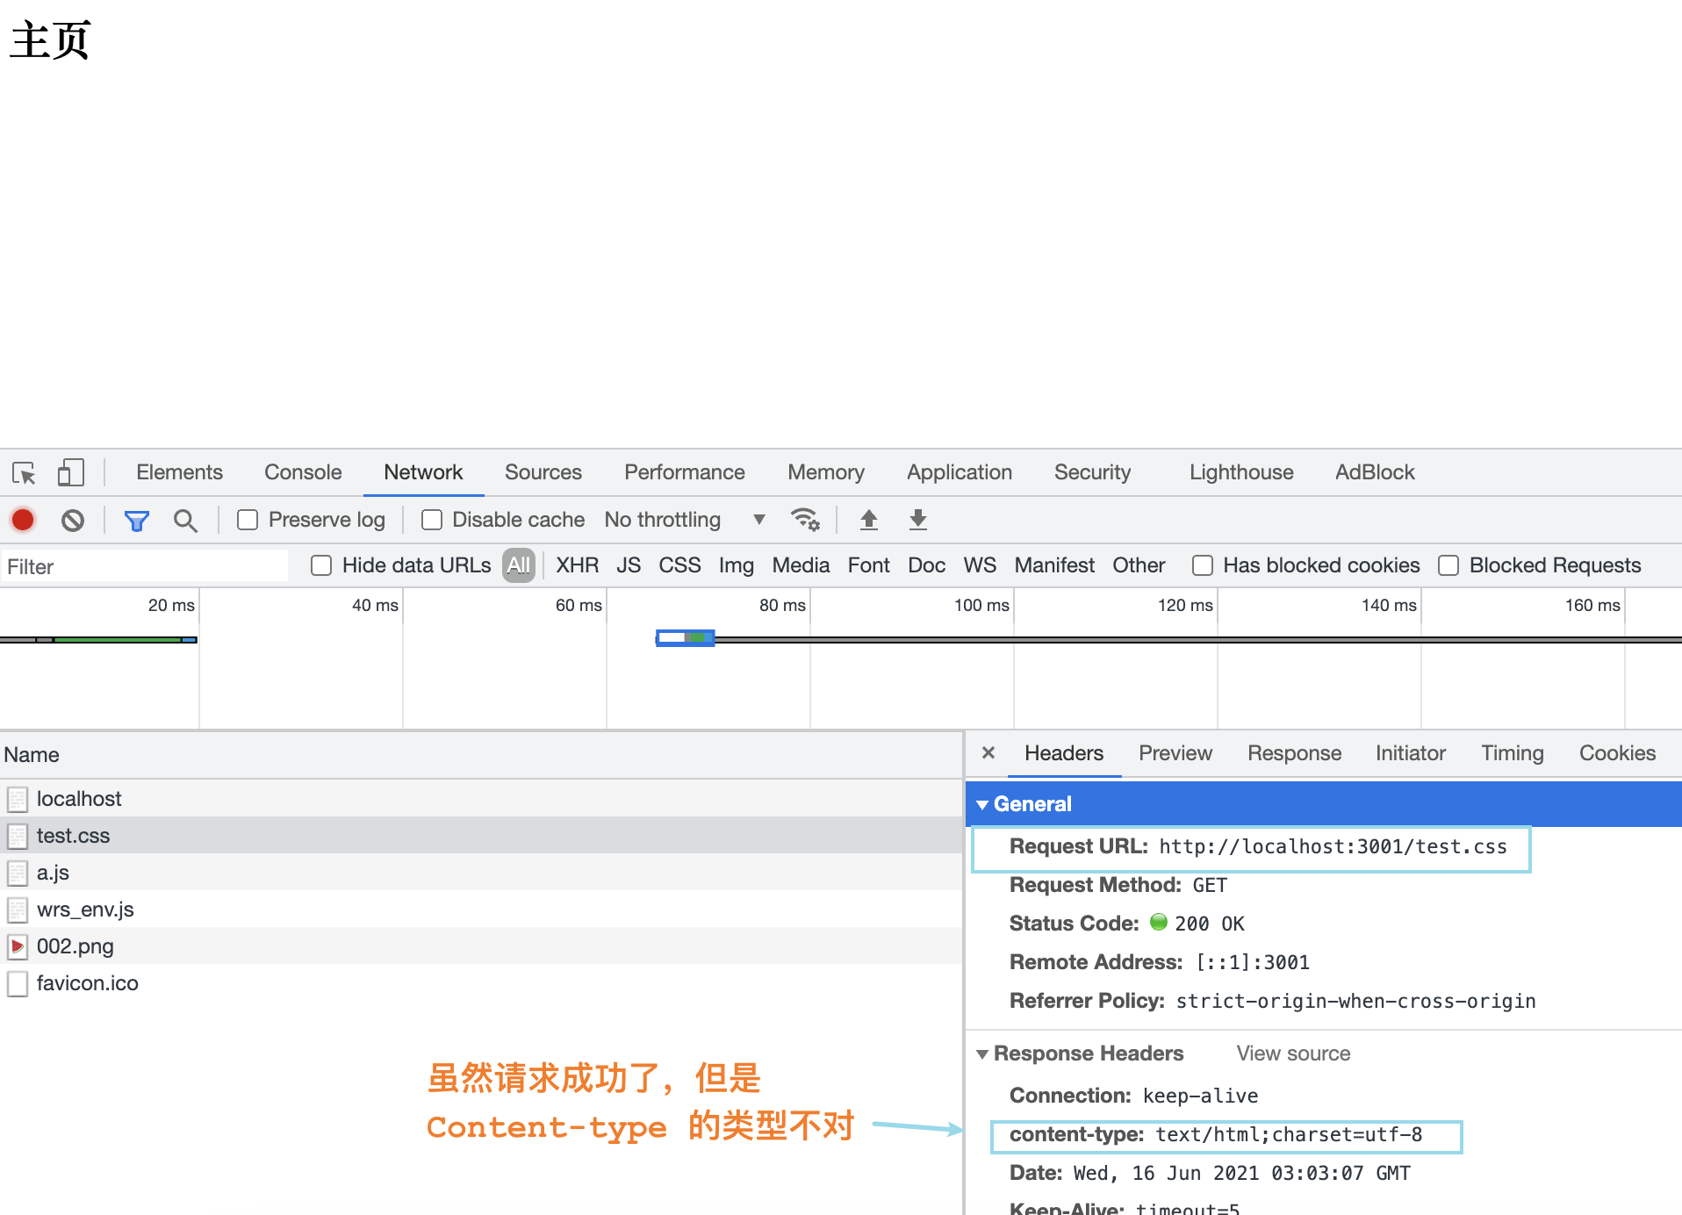Filter requests by JS
Screen dimensions: 1682x1215
pyautogui.click(x=629, y=565)
